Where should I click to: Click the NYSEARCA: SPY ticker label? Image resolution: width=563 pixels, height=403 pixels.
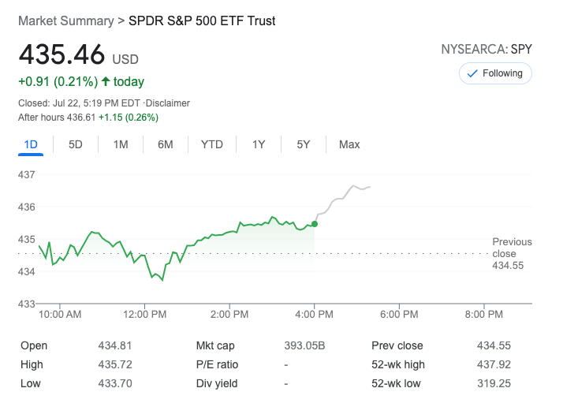click(487, 49)
